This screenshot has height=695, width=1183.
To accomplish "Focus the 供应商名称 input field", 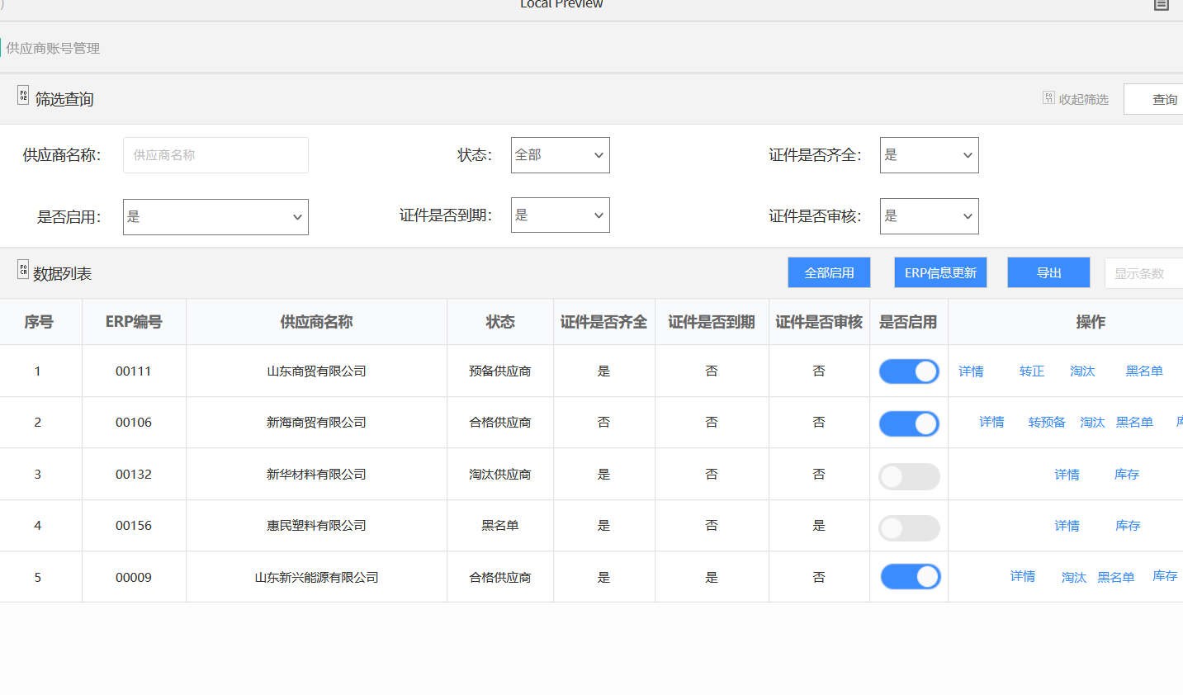I will (215, 155).
